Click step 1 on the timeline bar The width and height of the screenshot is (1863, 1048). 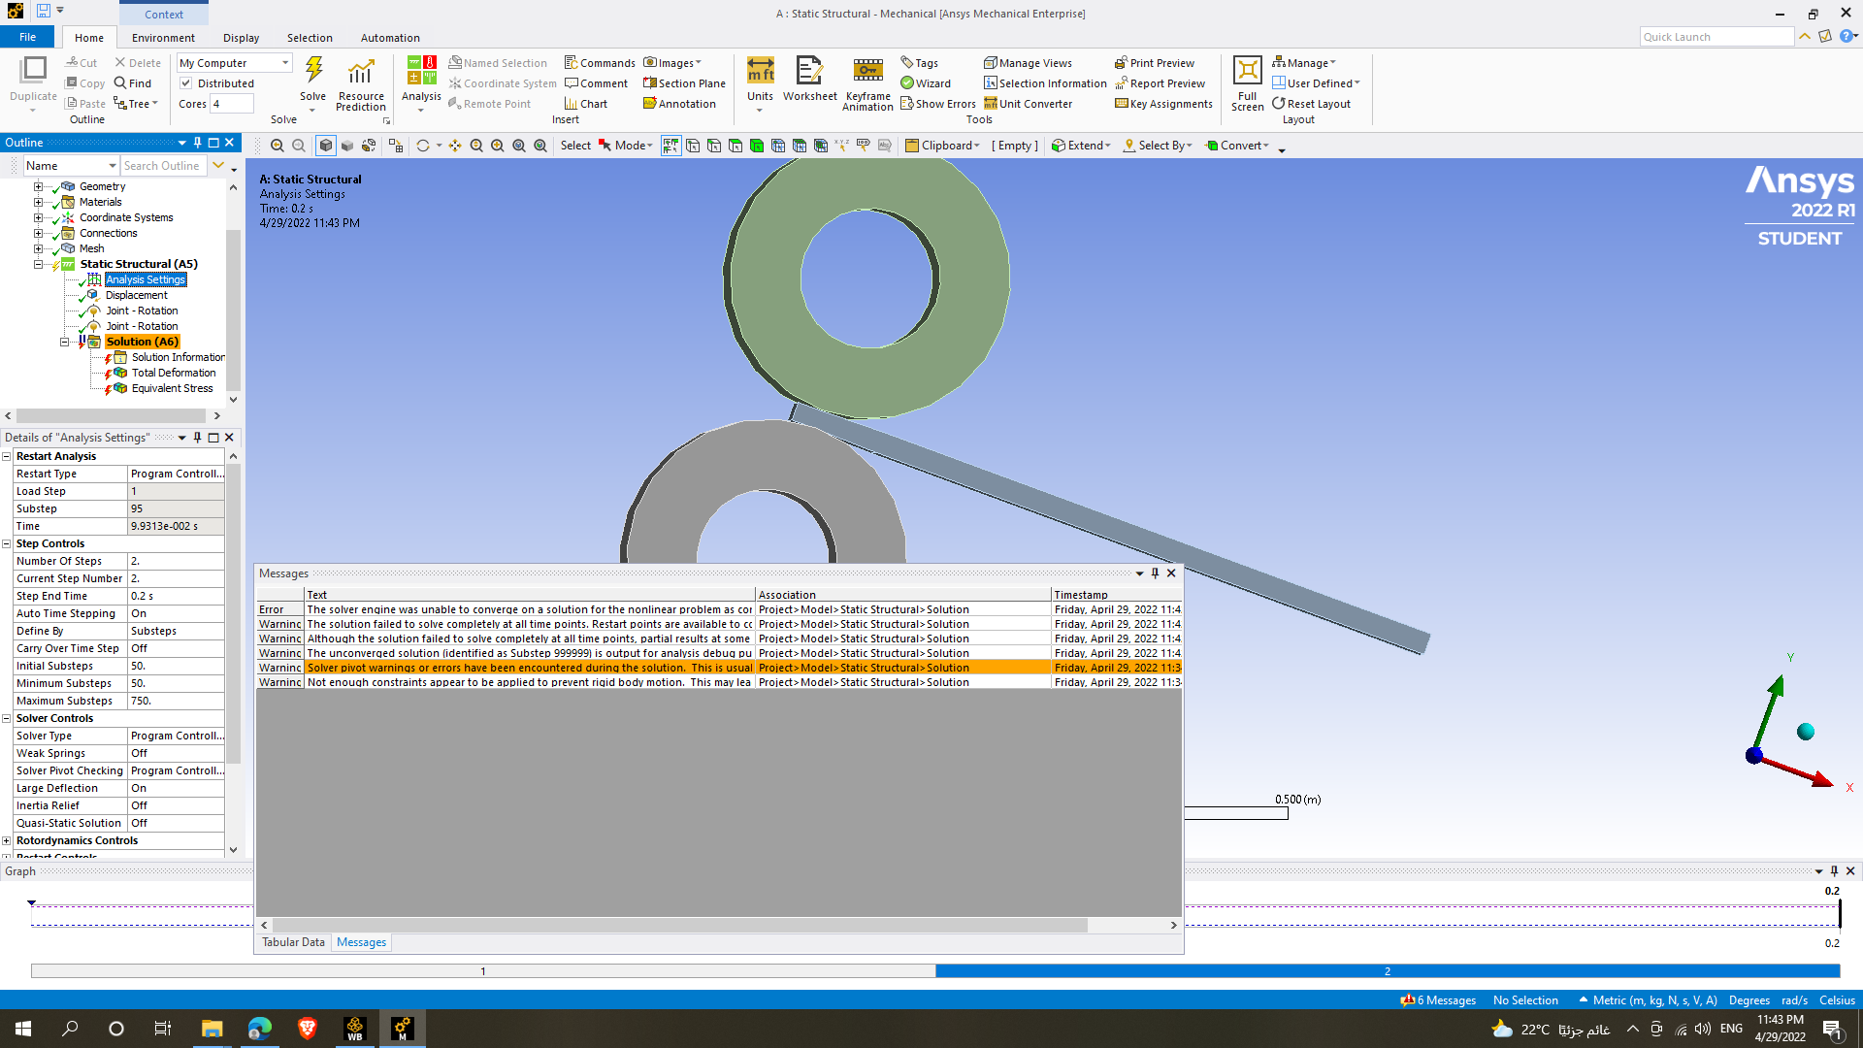[483, 971]
